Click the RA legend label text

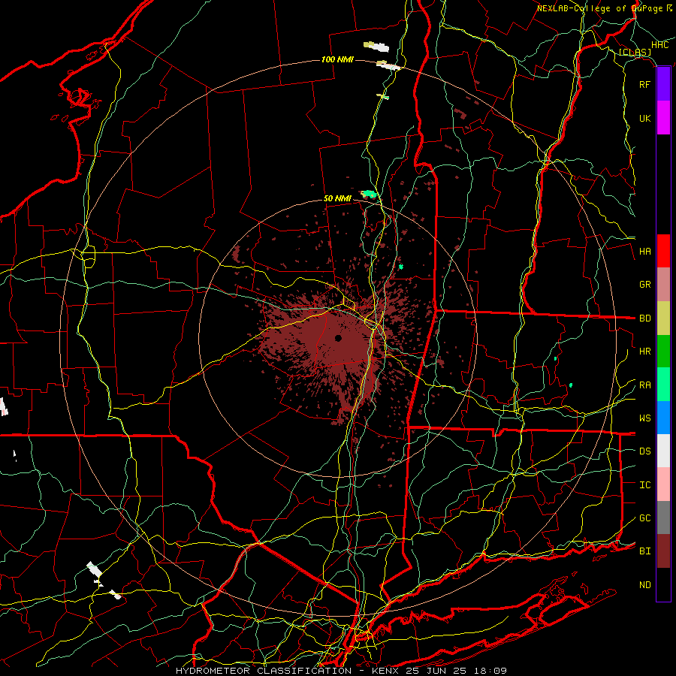click(644, 385)
